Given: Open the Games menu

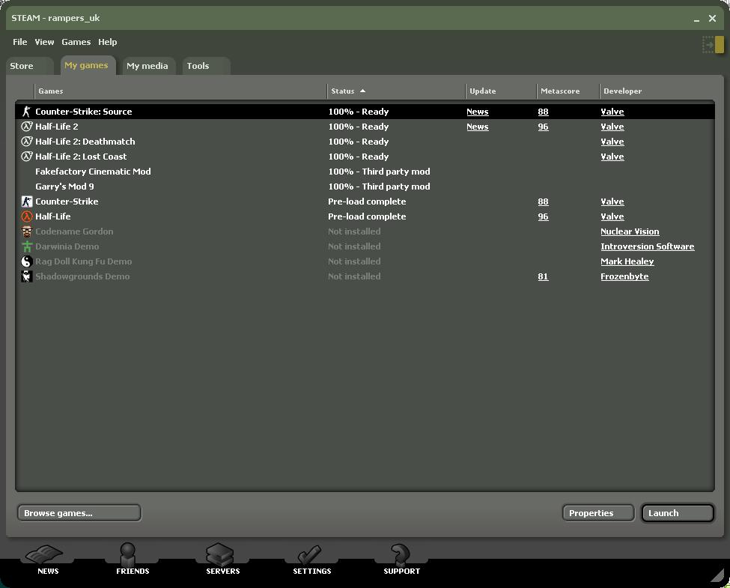Looking at the screenshot, I should click(x=76, y=42).
